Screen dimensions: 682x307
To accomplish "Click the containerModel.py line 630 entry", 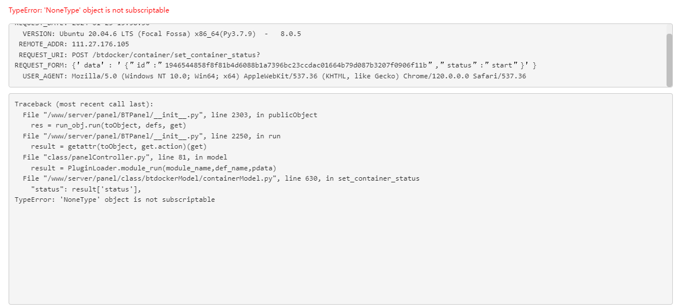I will click(x=222, y=178).
